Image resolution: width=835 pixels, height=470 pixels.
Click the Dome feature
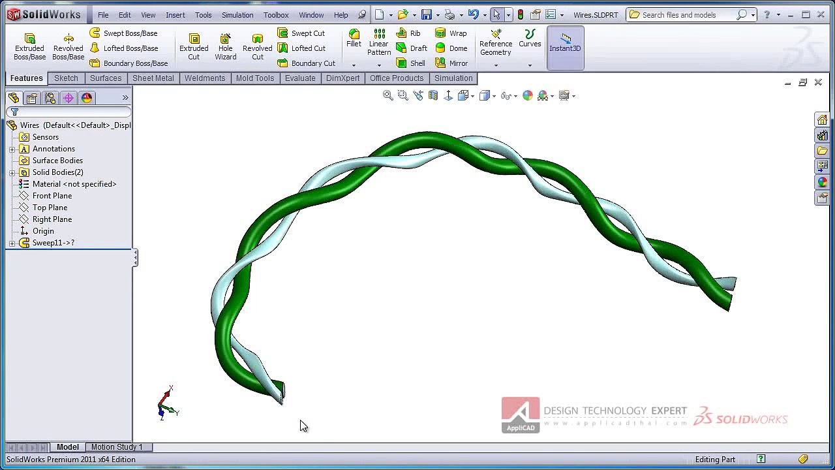click(x=451, y=48)
